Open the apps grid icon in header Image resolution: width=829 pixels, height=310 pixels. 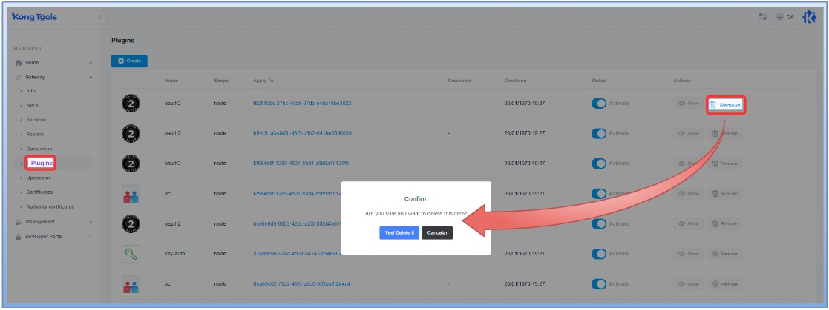point(762,17)
